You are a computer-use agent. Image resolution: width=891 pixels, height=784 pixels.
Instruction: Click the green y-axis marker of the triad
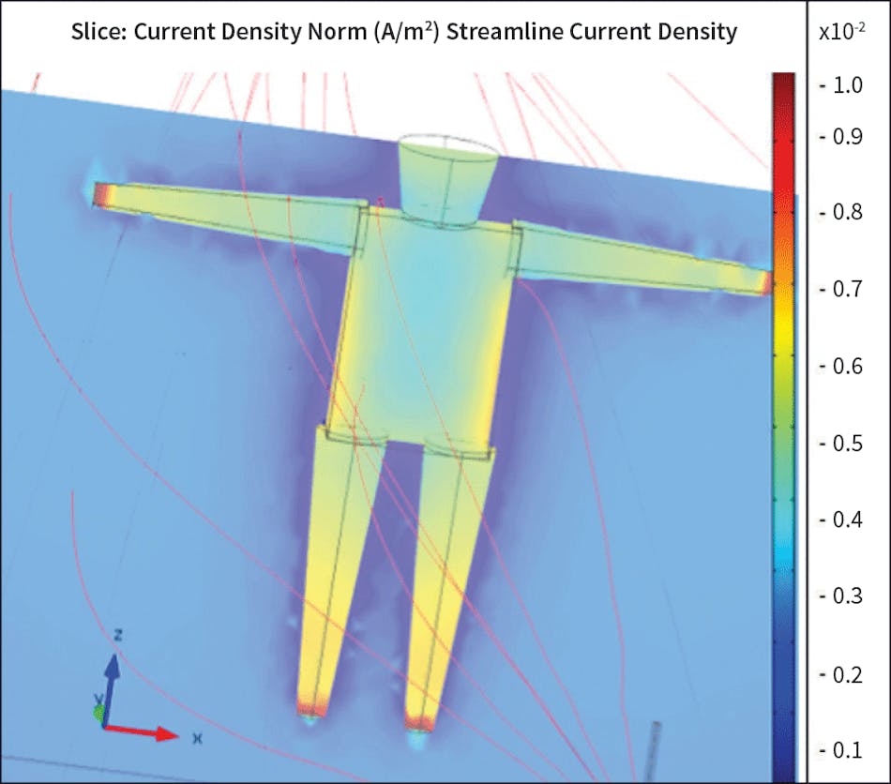pyautogui.click(x=98, y=714)
